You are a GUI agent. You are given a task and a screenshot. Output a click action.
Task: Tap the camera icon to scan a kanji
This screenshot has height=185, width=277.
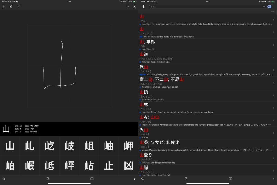[11, 7]
